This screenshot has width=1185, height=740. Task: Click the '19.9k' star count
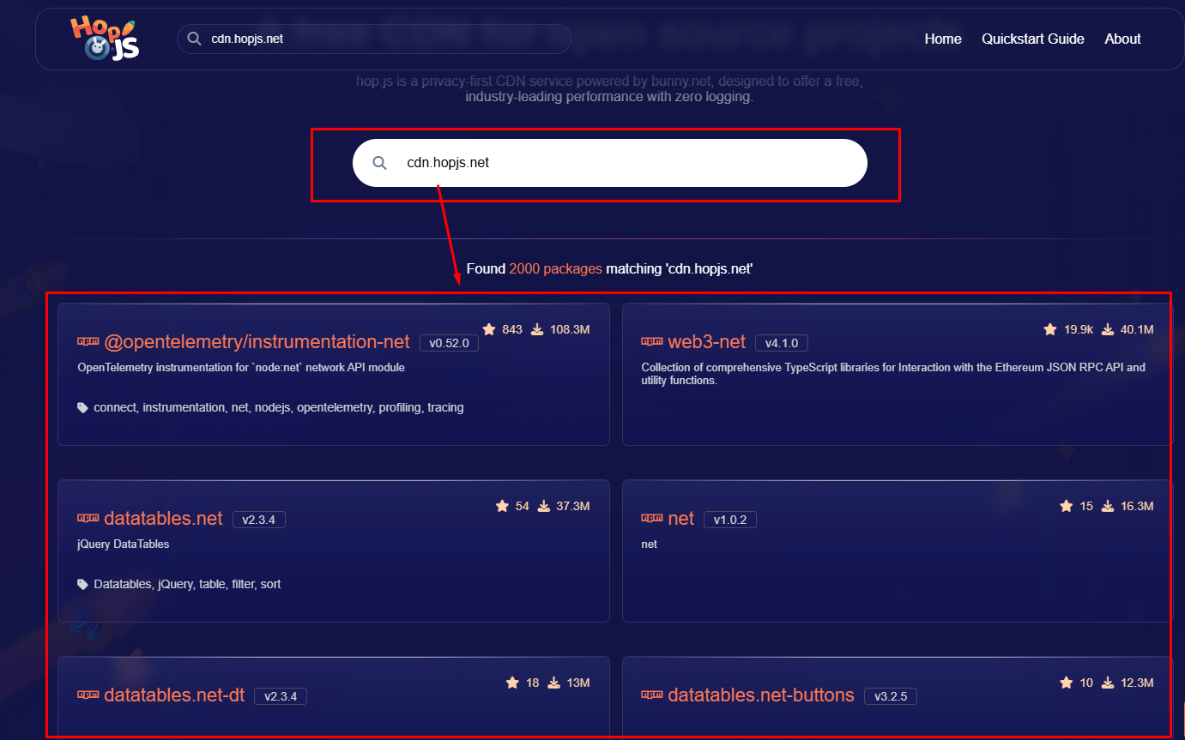coord(1079,329)
